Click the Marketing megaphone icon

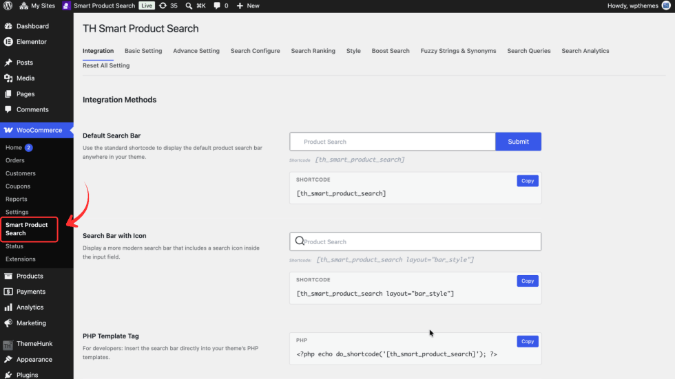pyautogui.click(x=8, y=323)
